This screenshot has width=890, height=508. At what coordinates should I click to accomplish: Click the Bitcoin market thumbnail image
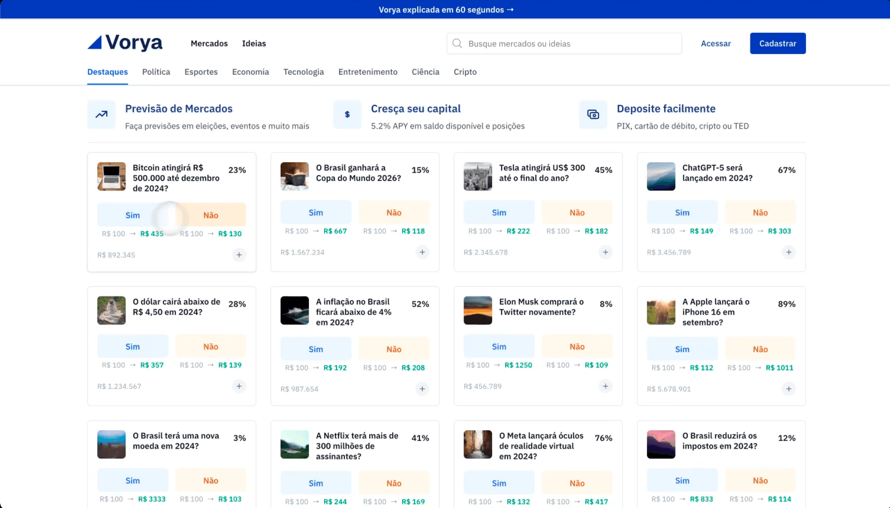tap(111, 176)
